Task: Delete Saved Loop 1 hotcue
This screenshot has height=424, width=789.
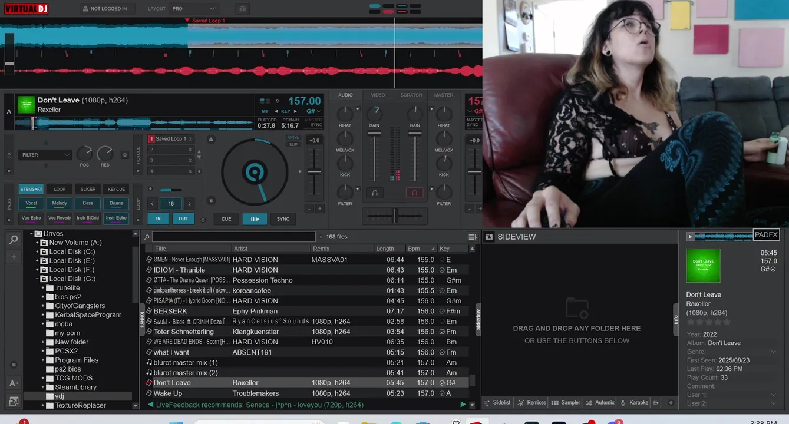Action: point(190,139)
